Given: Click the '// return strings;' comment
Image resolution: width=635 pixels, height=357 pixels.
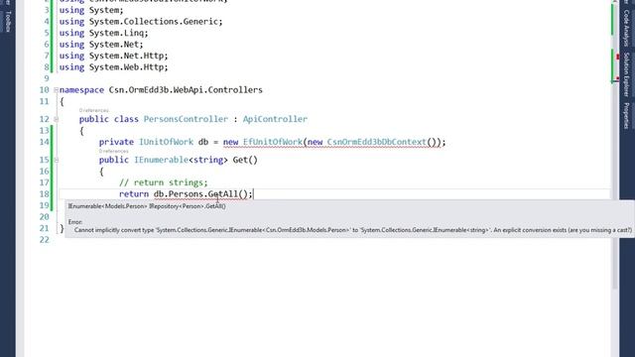Looking at the screenshot, I should pyautogui.click(x=163, y=182).
